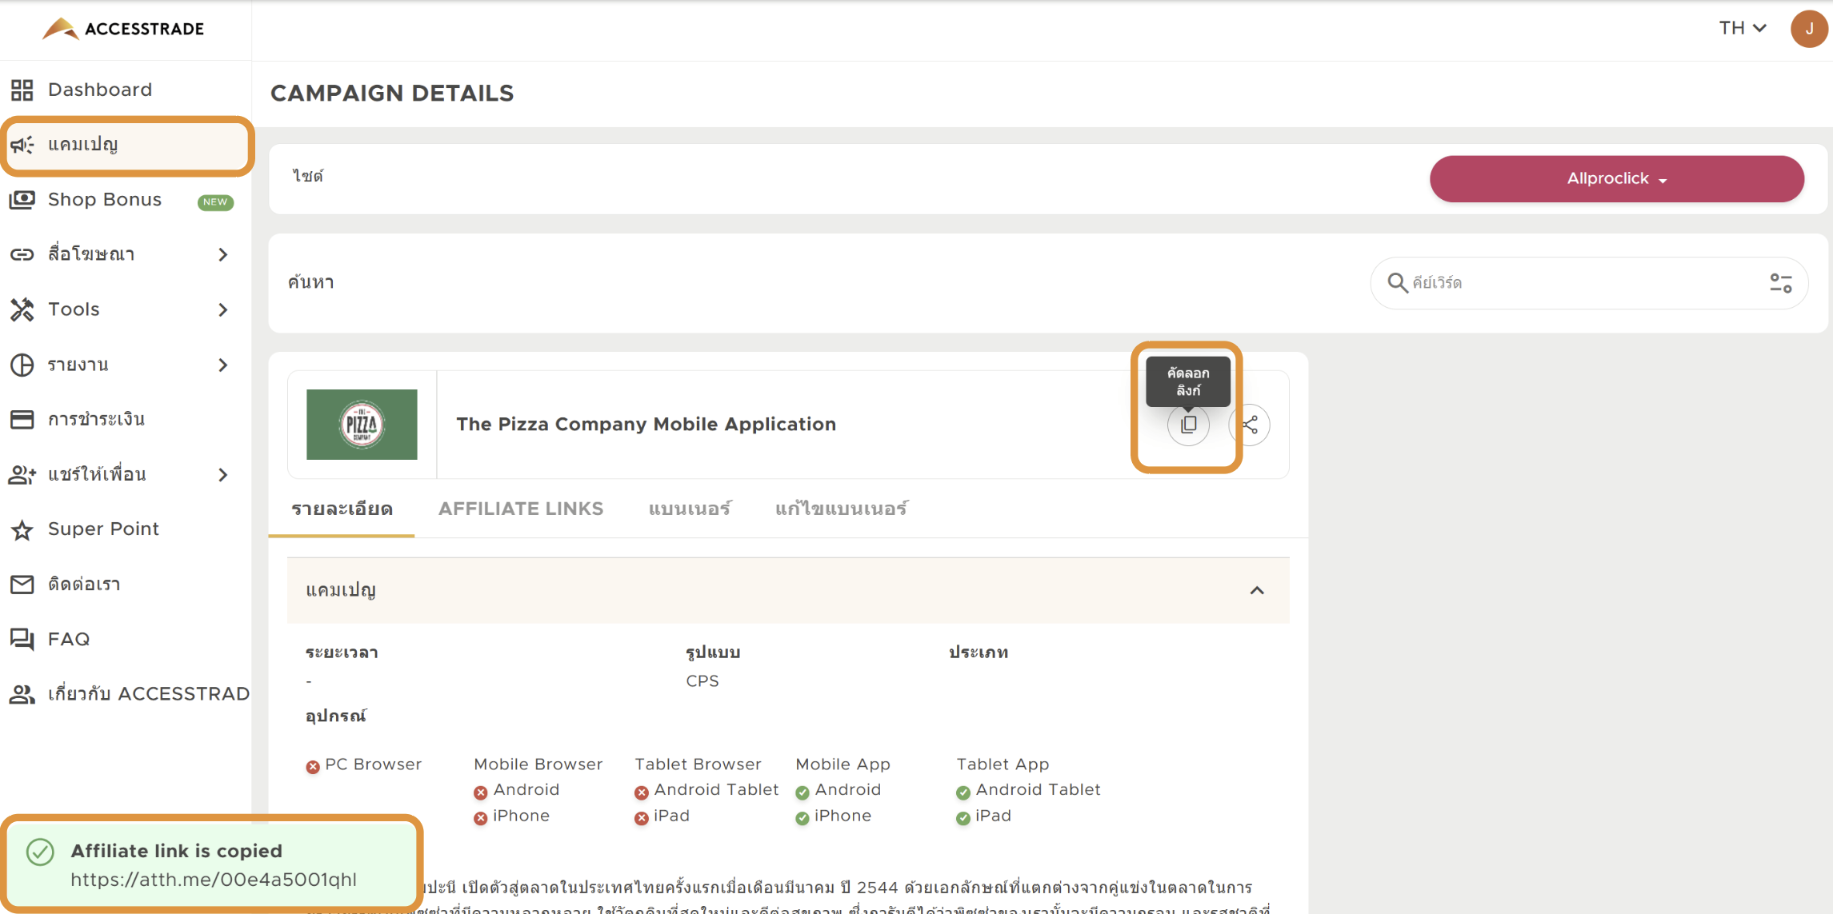Image resolution: width=1833 pixels, height=914 pixels.
Task: Click the Super Point star icon
Action: tap(22, 529)
